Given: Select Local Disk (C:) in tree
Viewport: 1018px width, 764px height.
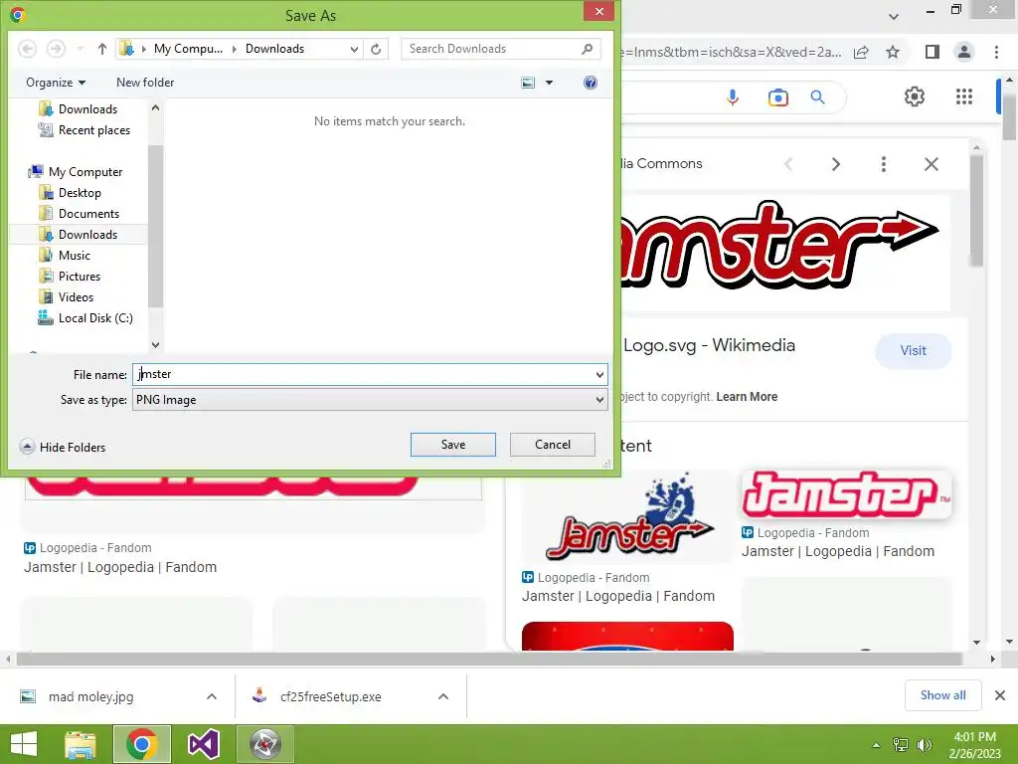Looking at the screenshot, I should click(85, 317).
